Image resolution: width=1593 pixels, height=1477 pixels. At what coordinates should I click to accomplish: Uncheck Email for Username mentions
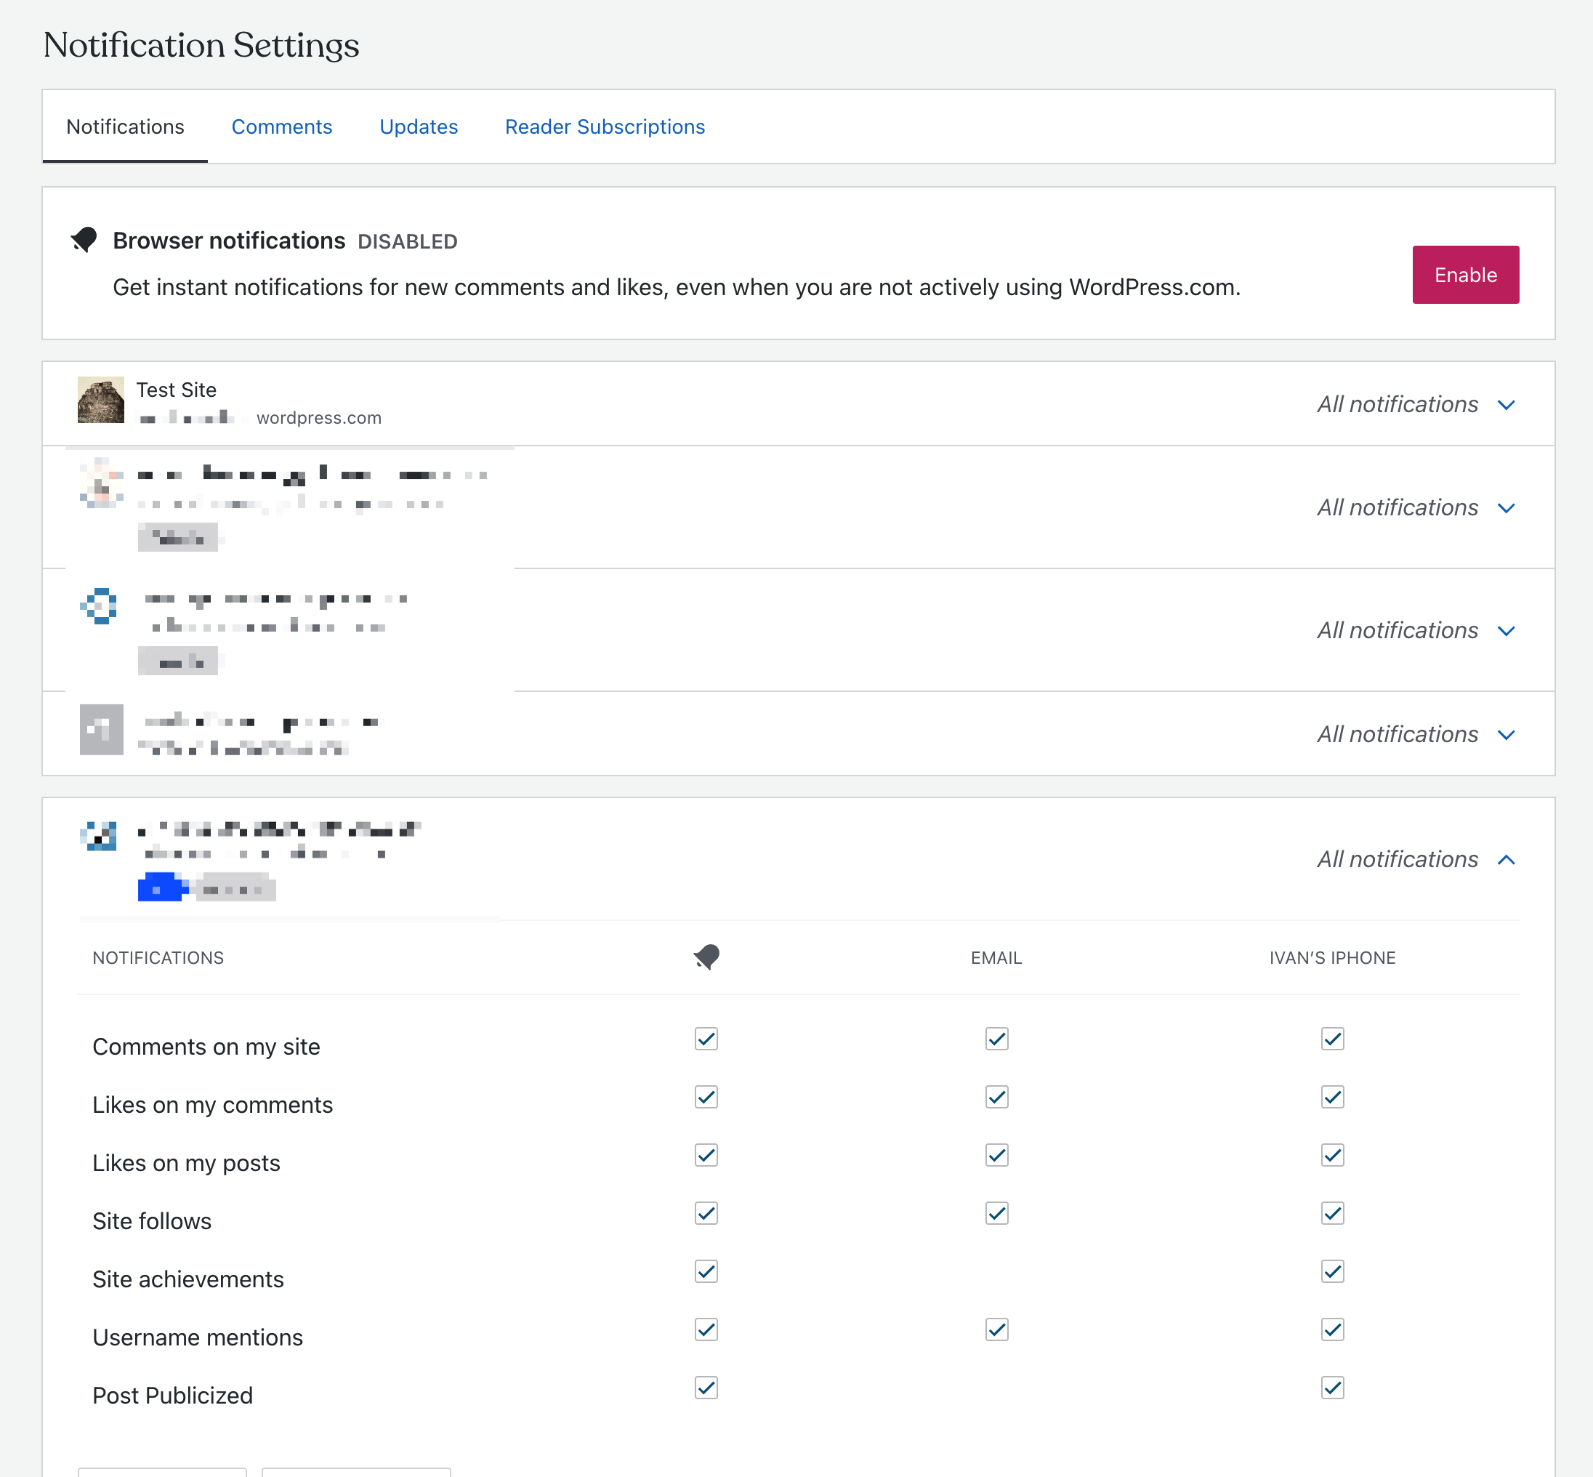(x=996, y=1329)
